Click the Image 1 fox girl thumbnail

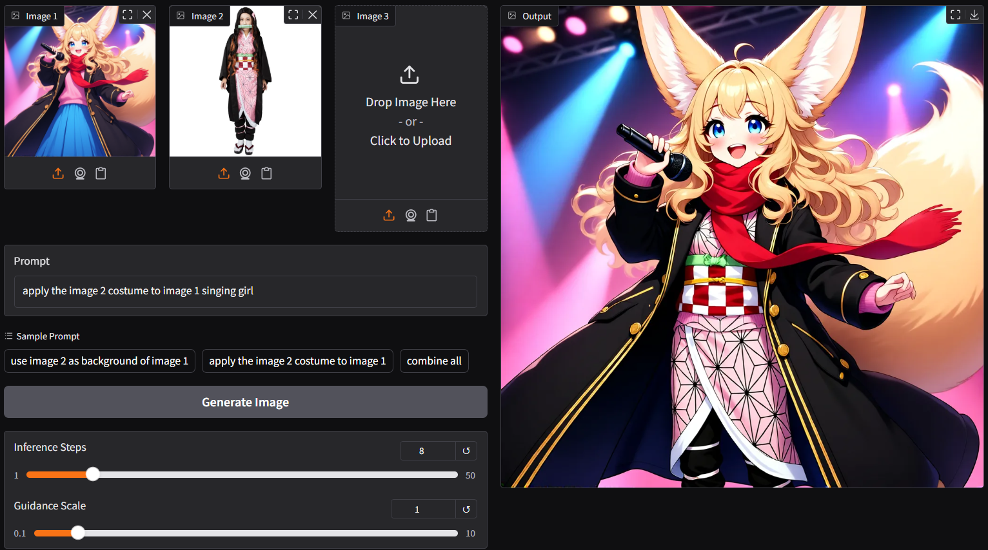pyautogui.click(x=80, y=82)
